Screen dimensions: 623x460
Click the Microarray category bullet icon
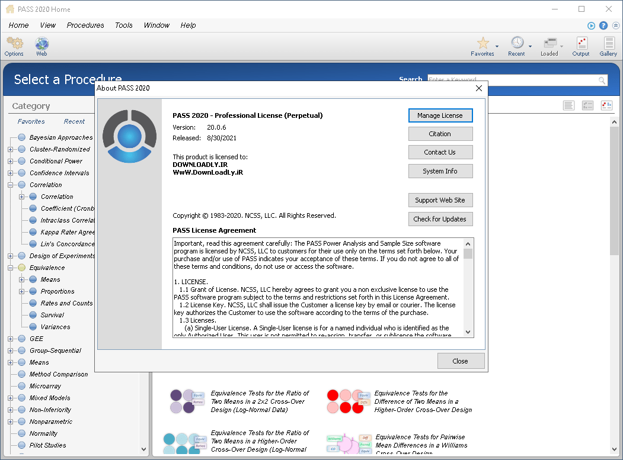(x=22, y=386)
